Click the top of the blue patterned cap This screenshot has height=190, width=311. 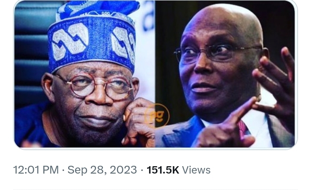pos(97,10)
